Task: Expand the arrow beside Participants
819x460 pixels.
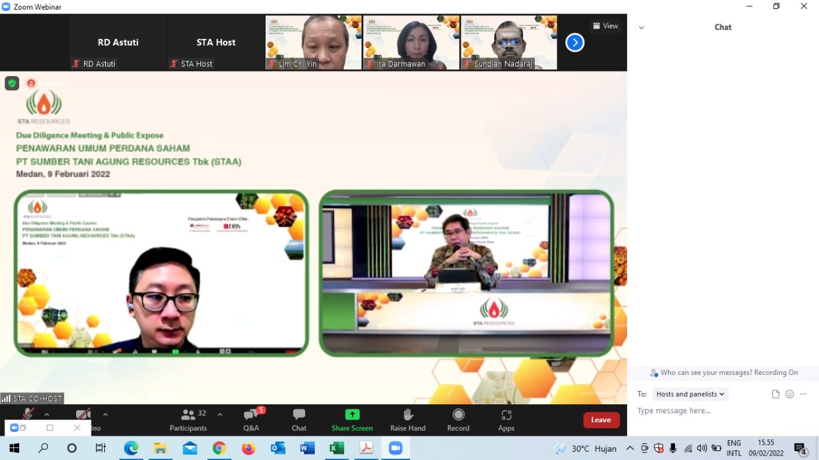Action: 220,415
